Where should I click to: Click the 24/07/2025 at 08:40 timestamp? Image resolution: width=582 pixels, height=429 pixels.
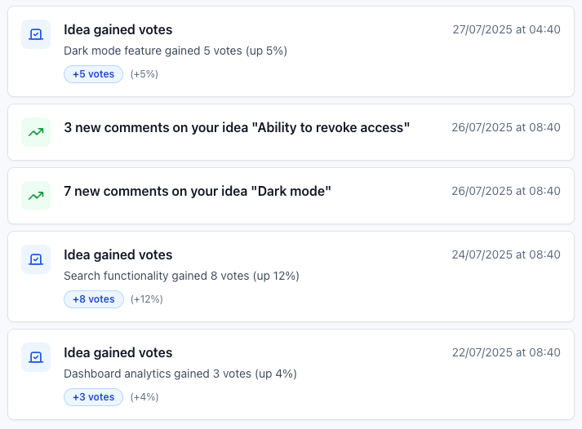[x=506, y=254]
